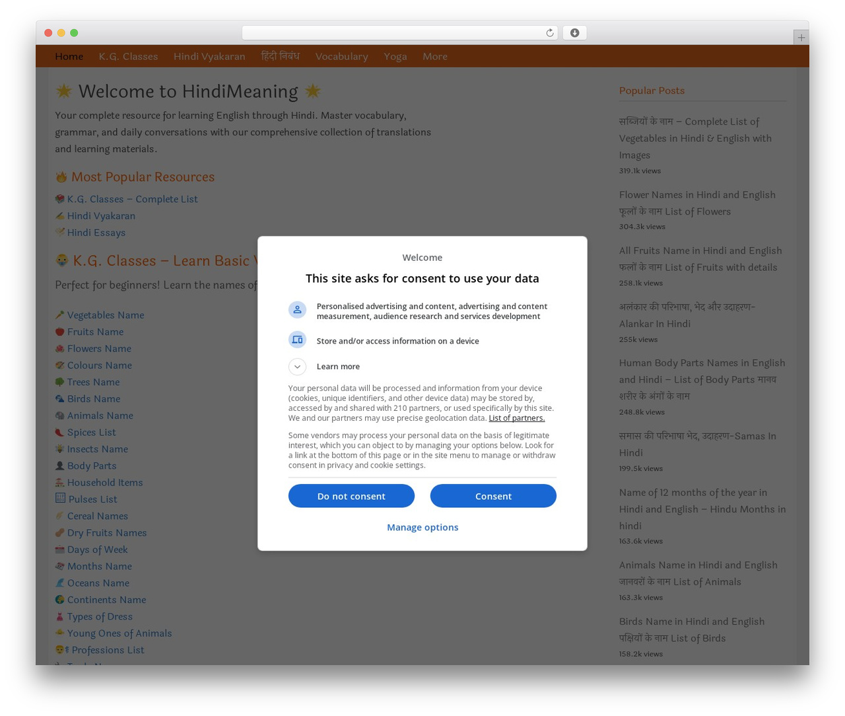Click the device storage icon in dialog
Screen dimensions: 845x716
pos(297,340)
